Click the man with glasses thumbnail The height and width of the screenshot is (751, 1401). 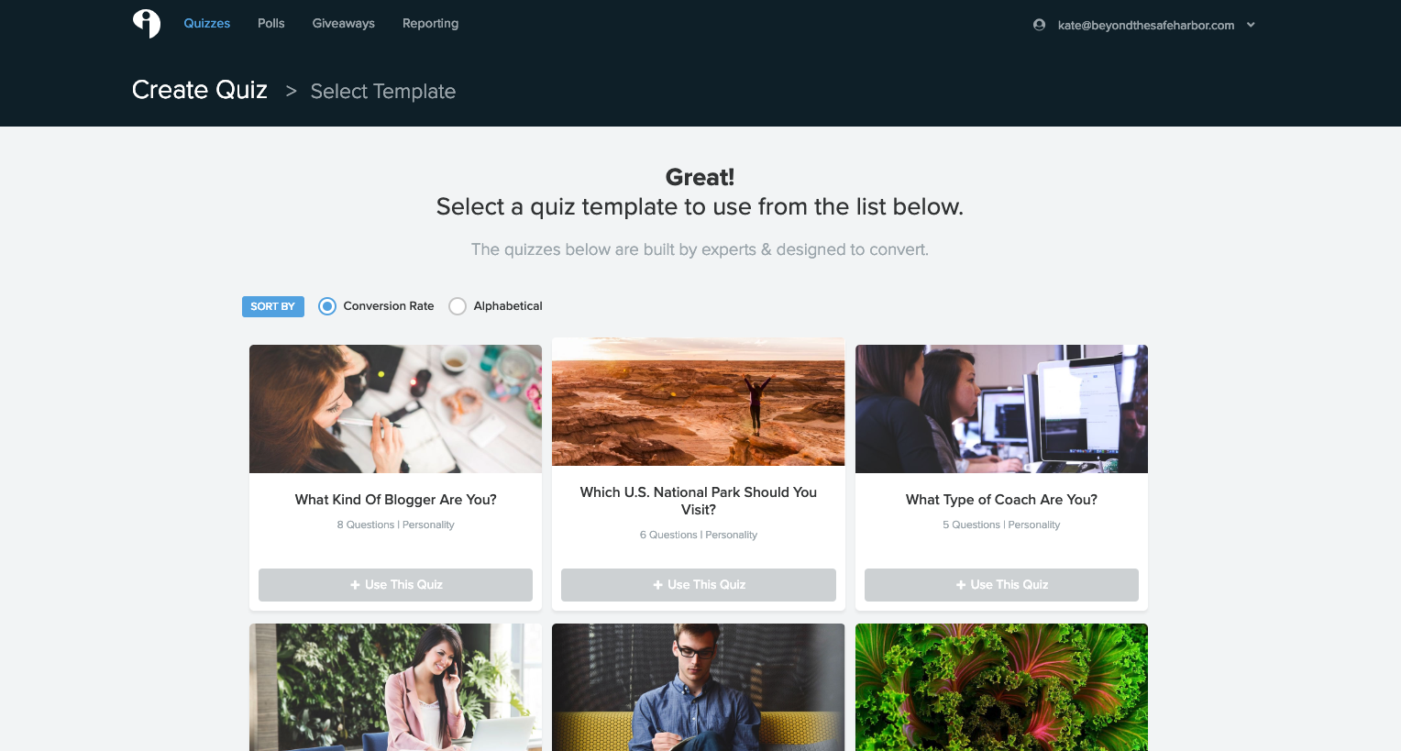click(x=699, y=688)
